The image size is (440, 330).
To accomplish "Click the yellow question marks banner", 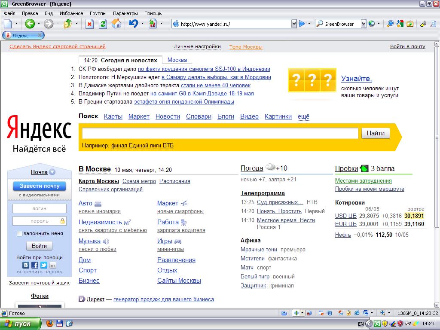I will (312, 80).
